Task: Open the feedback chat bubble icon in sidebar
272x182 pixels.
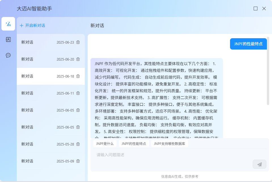Action: coord(8,55)
